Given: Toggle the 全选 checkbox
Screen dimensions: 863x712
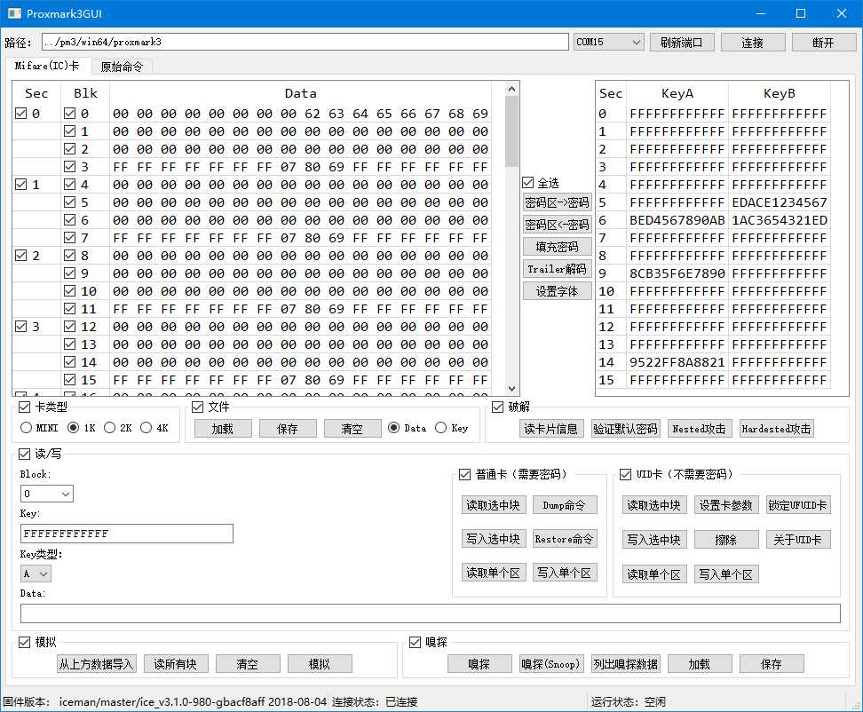Looking at the screenshot, I should click(528, 182).
